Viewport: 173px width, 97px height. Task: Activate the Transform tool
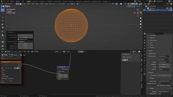tap(3, 27)
